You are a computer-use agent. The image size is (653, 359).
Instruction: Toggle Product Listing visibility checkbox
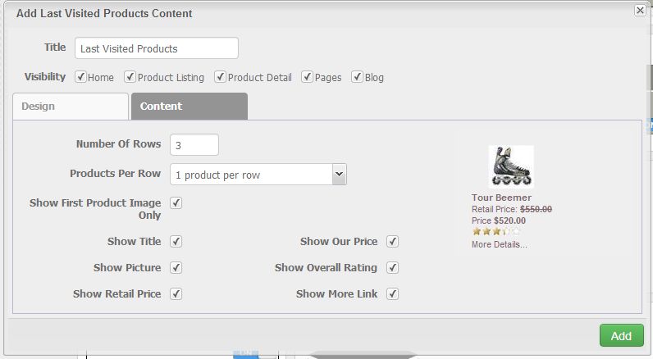pyautogui.click(x=130, y=77)
